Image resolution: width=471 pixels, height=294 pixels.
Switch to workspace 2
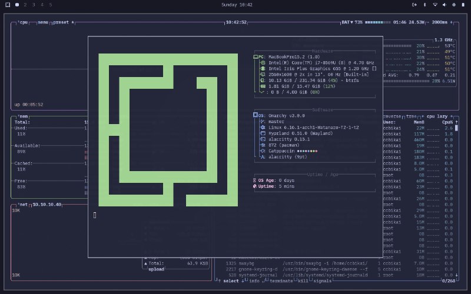point(25,5)
